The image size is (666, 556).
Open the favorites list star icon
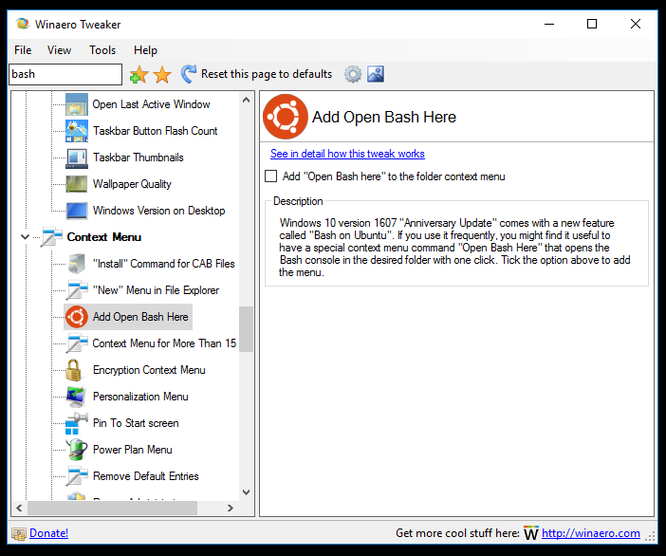162,75
